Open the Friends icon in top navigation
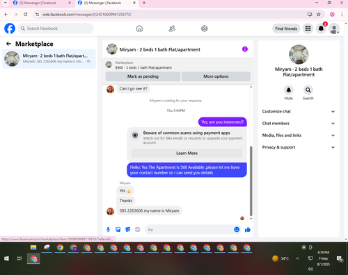This screenshot has width=348, height=275. tap(172, 28)
